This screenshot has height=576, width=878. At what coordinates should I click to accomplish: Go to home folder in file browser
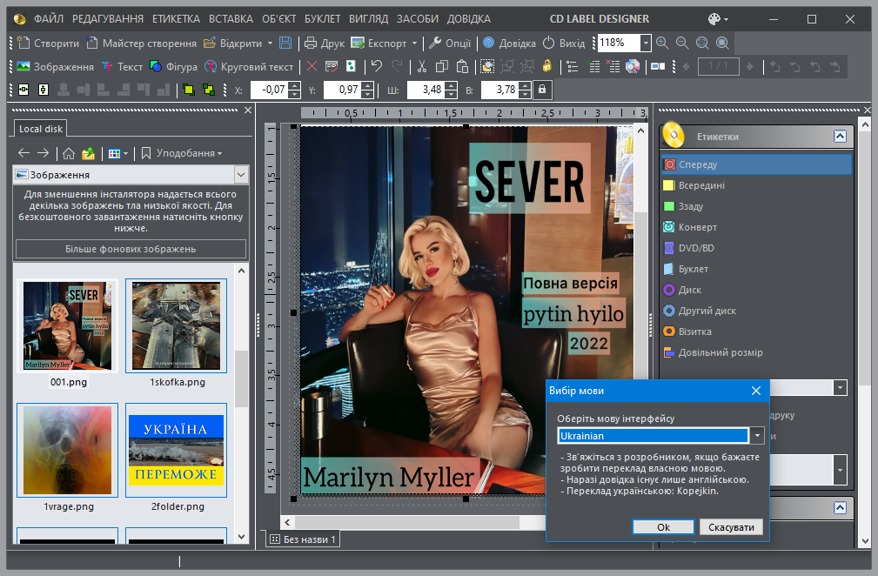point(69,153)
